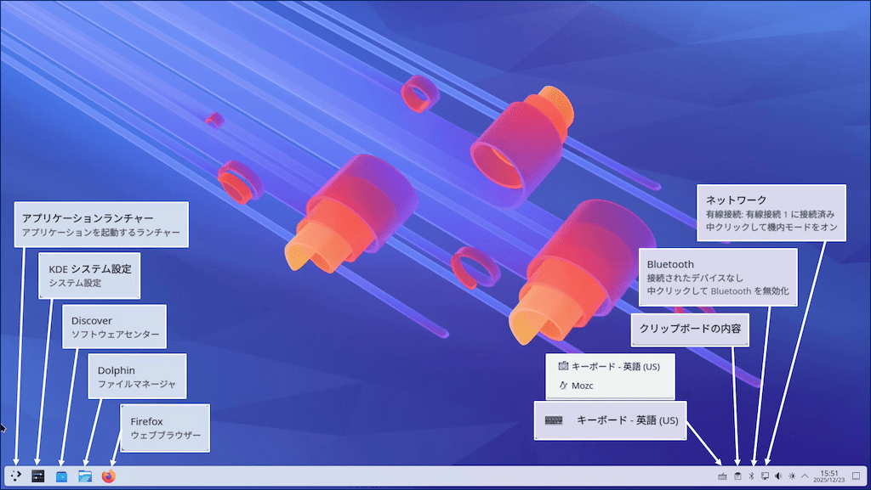Launch the Firefox web browser
The height and width of the screenshot is (490, 871).
(108, 476)
